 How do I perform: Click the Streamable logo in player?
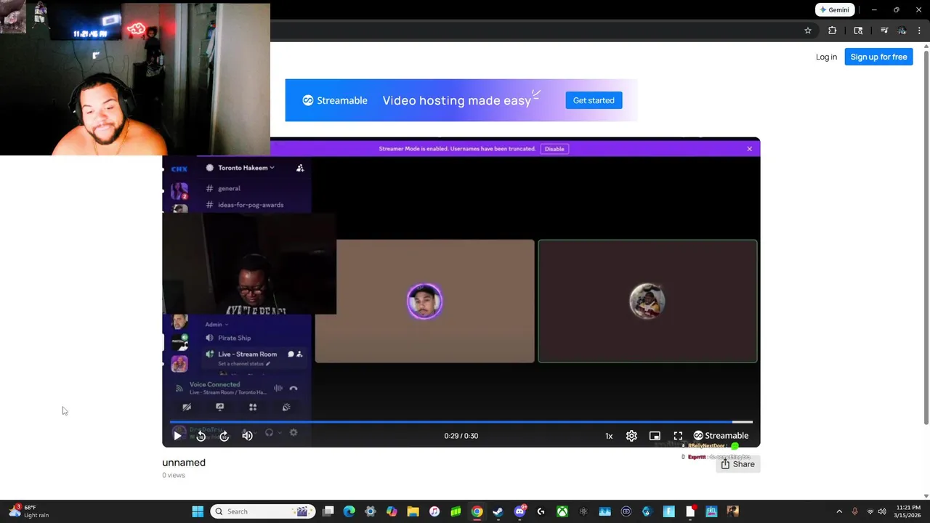point(721,436)
